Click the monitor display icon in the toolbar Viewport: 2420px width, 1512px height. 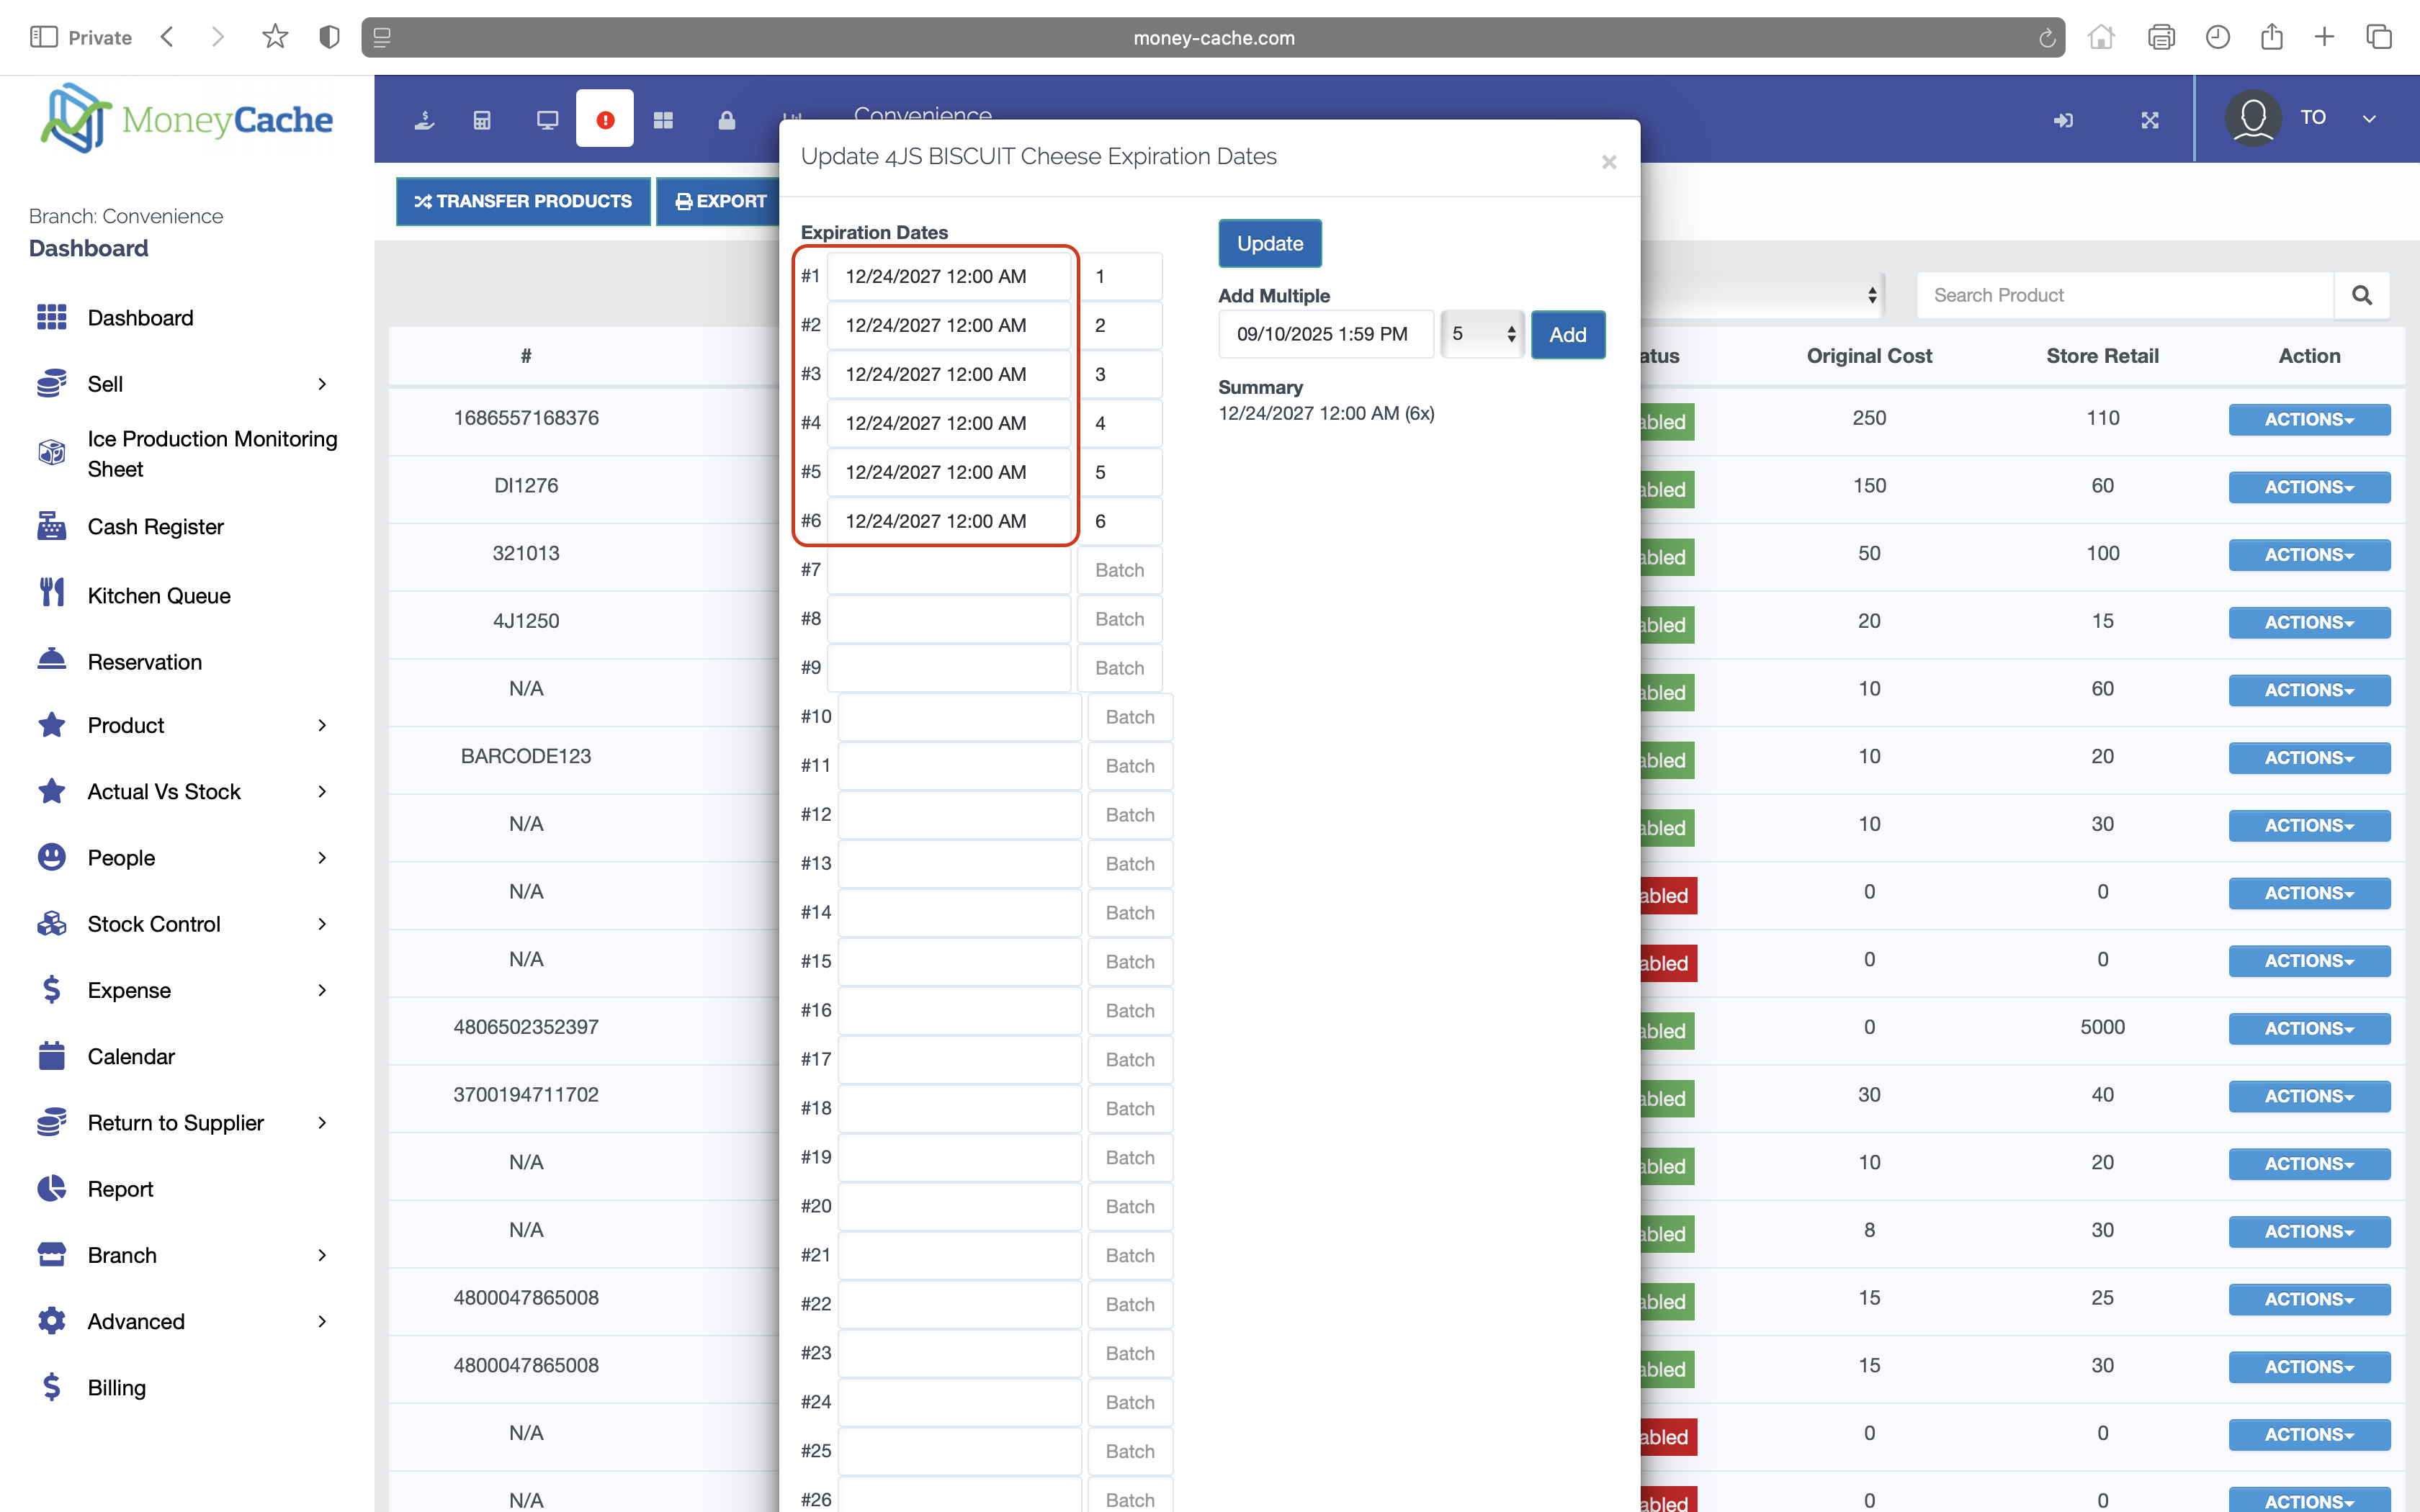547,119
